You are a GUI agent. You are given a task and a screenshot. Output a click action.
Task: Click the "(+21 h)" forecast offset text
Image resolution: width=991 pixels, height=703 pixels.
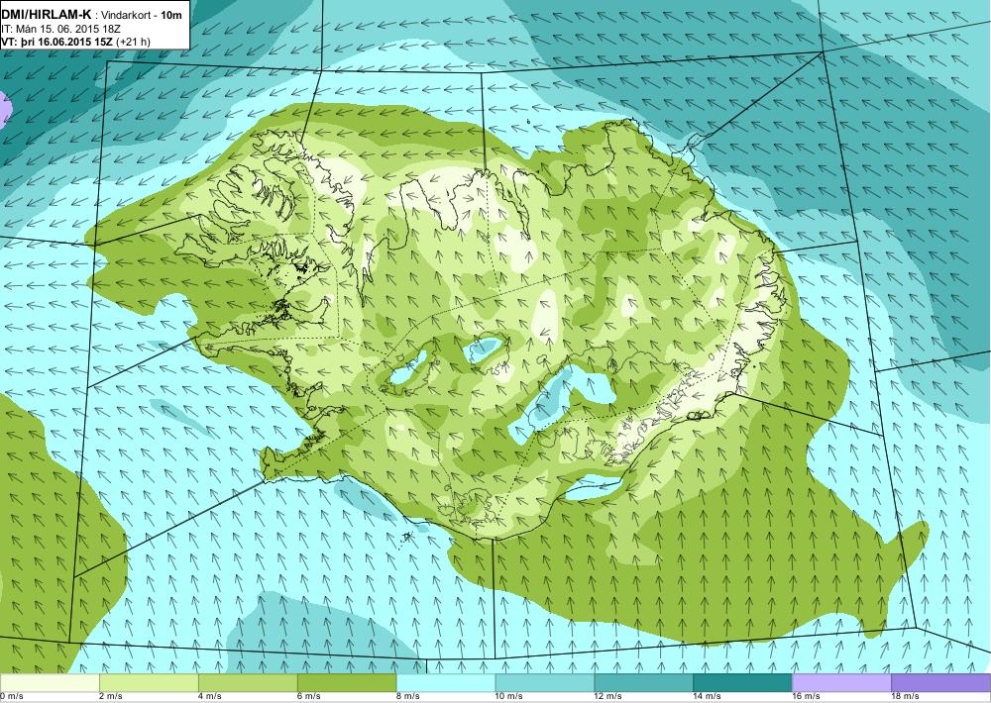134,43
